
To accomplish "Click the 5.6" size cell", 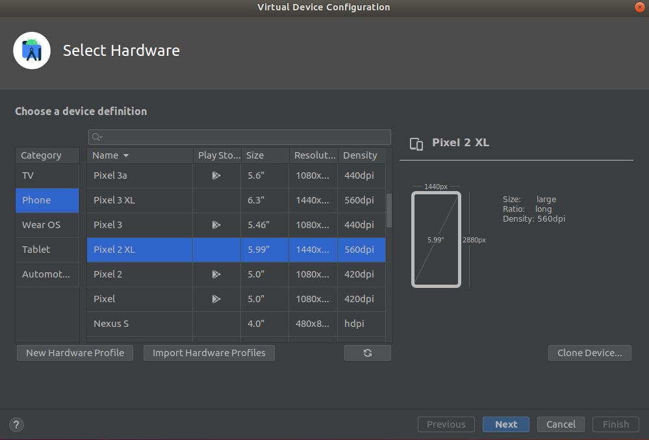I will click(265, 175).
